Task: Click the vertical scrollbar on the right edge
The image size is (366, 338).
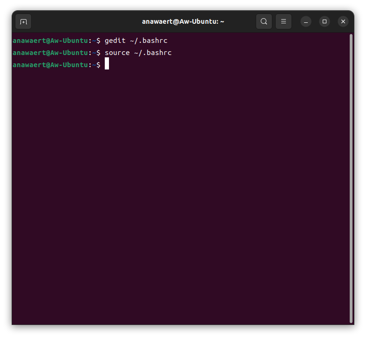Action: (x=351, y=177)
